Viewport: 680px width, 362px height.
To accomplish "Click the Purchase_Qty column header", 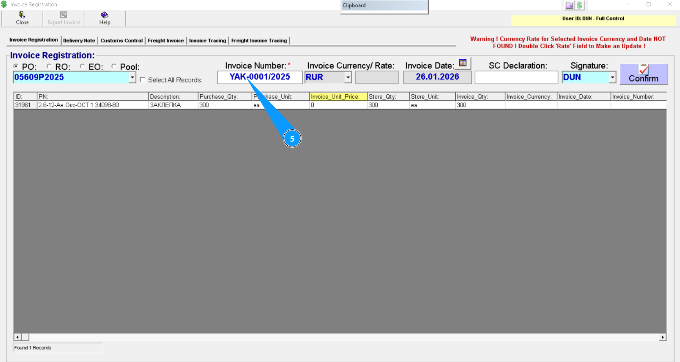I will 225,97.
